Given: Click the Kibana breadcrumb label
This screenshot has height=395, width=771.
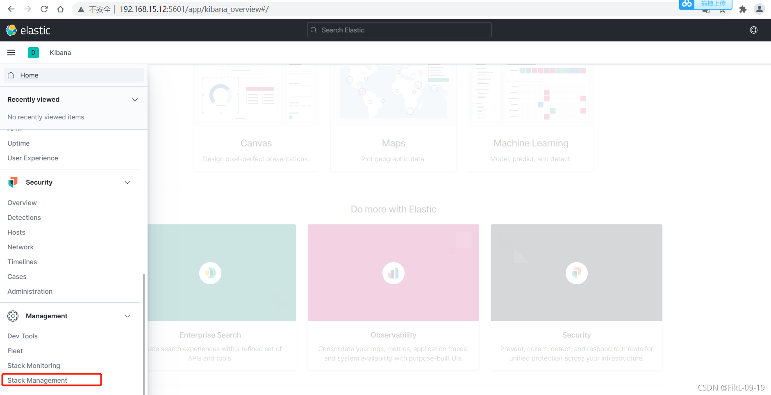Looking at the screenshot, I should point(60,53).
